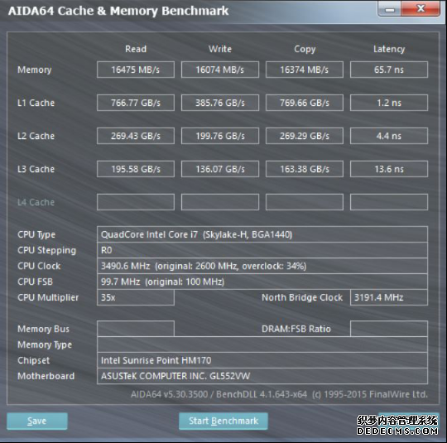The width and height of the screenshot is (447, 443).
Task: Select L3 Cache Read value 195.58 GB/s
Action: click(x=136, y=169)
